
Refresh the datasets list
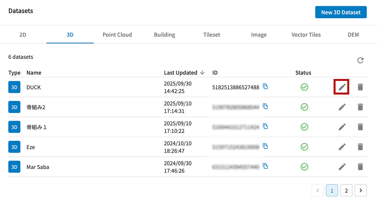360,60
